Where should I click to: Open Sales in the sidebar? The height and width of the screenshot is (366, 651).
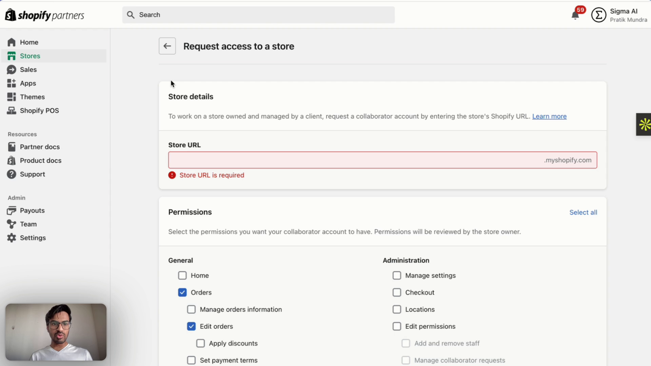[x=28, y=69]
